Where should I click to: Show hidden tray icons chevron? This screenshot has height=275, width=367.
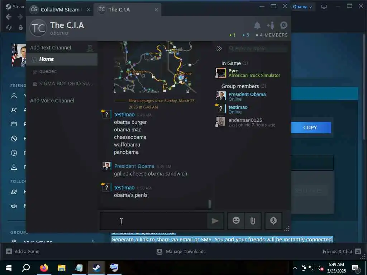click(x=295, y=268)
